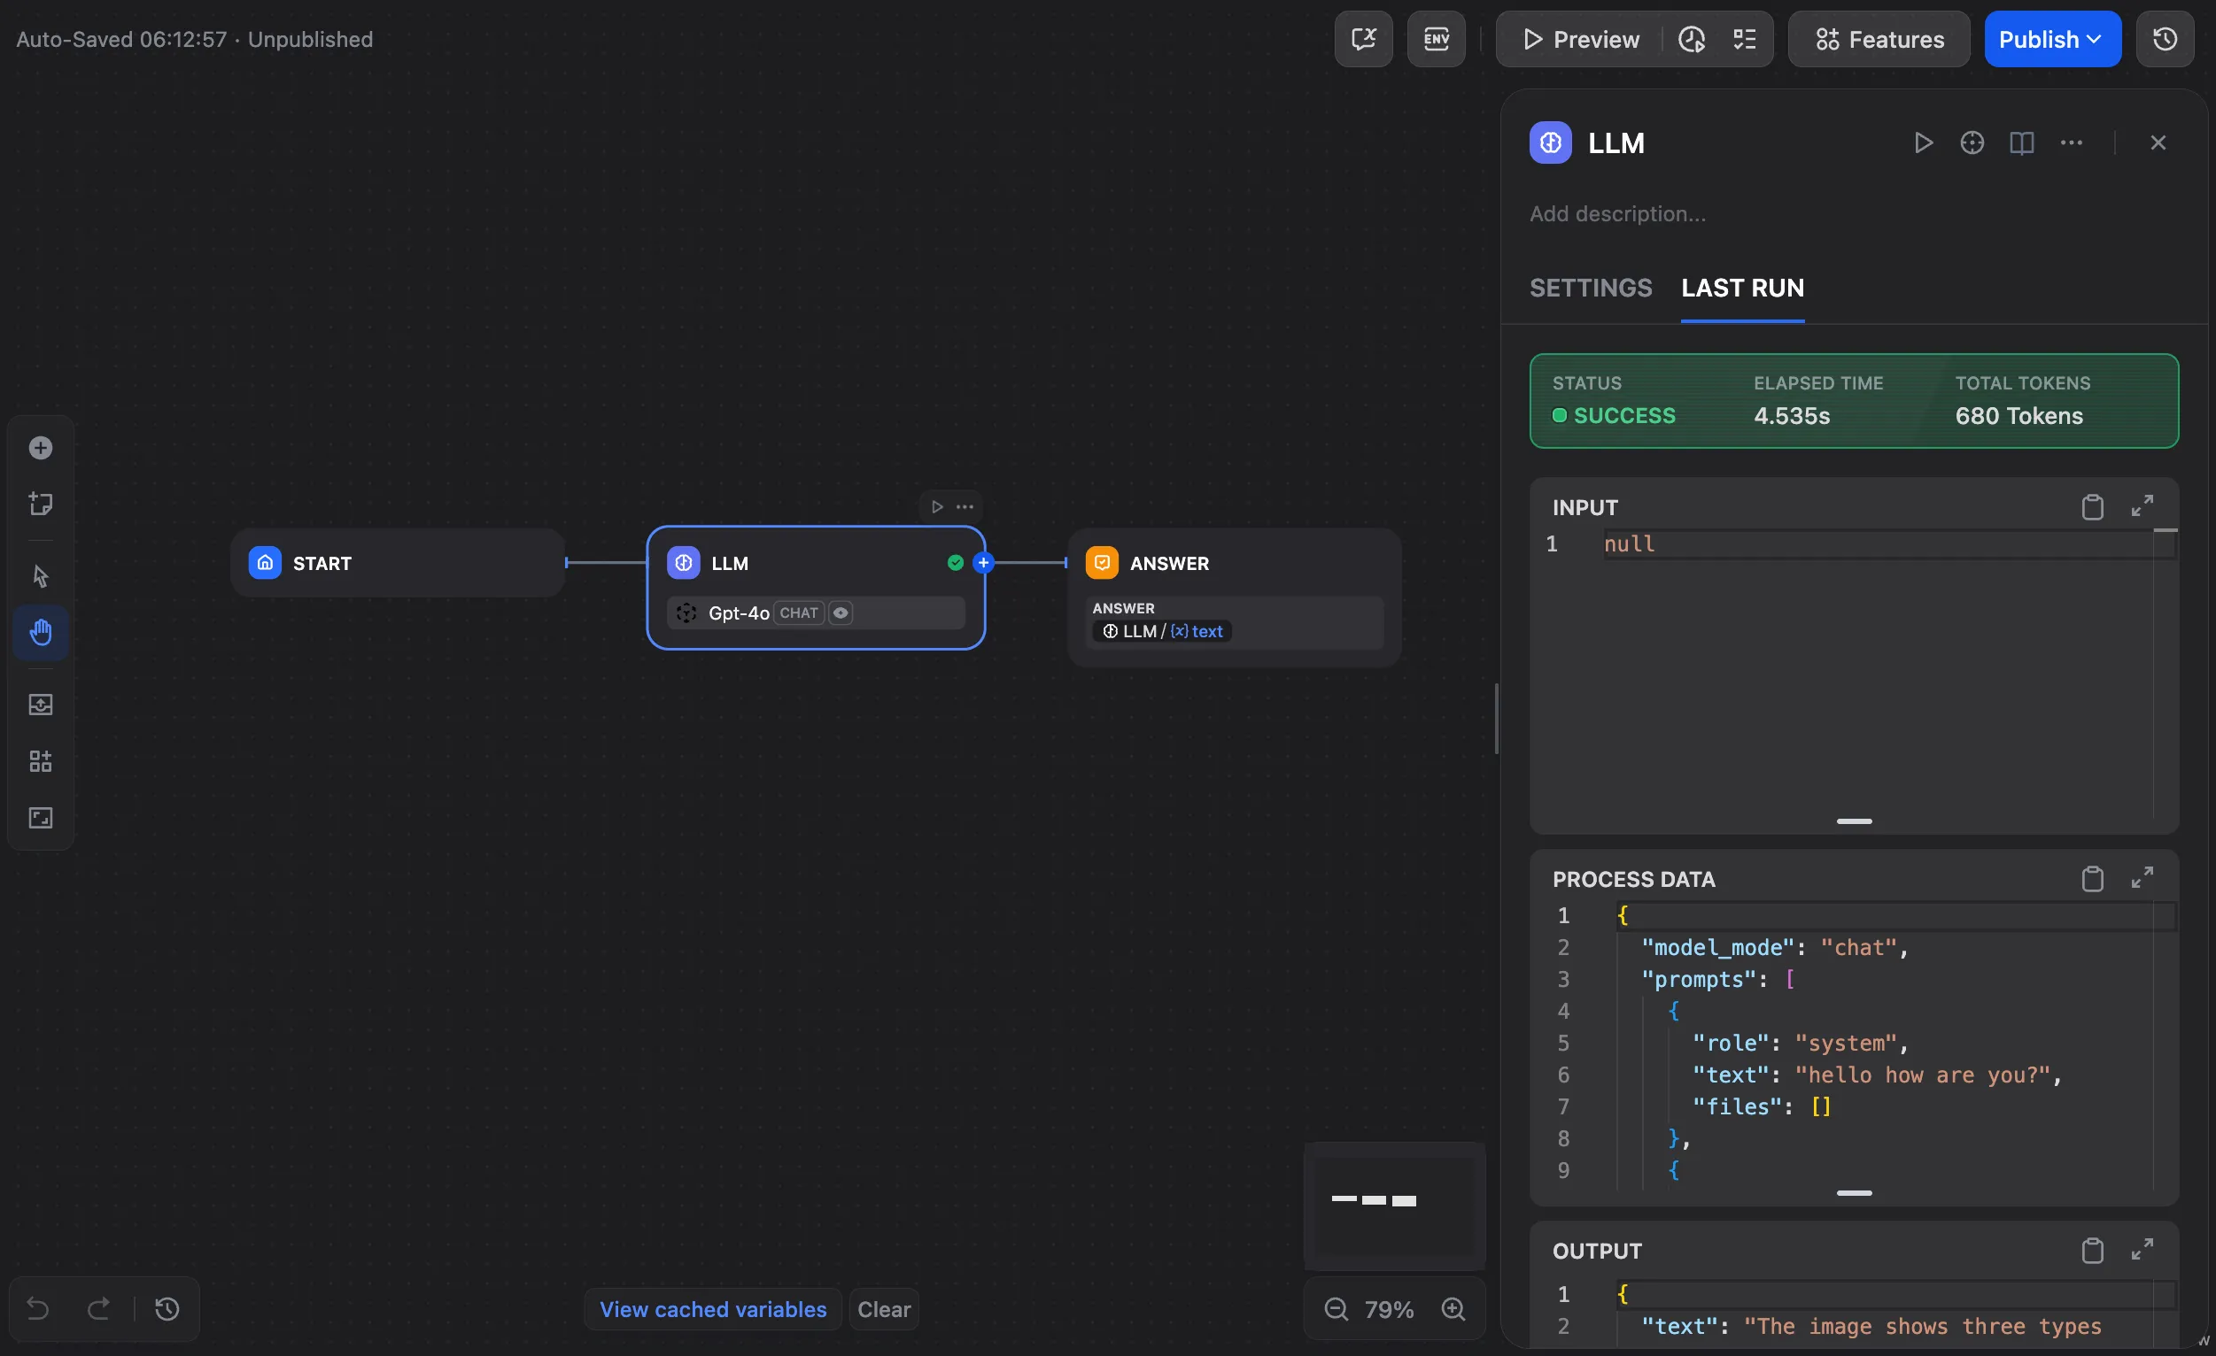Screen dimensions: 2216x1356
Task: Switch to the SETTINGS tab
Action: click(1590, 288)
